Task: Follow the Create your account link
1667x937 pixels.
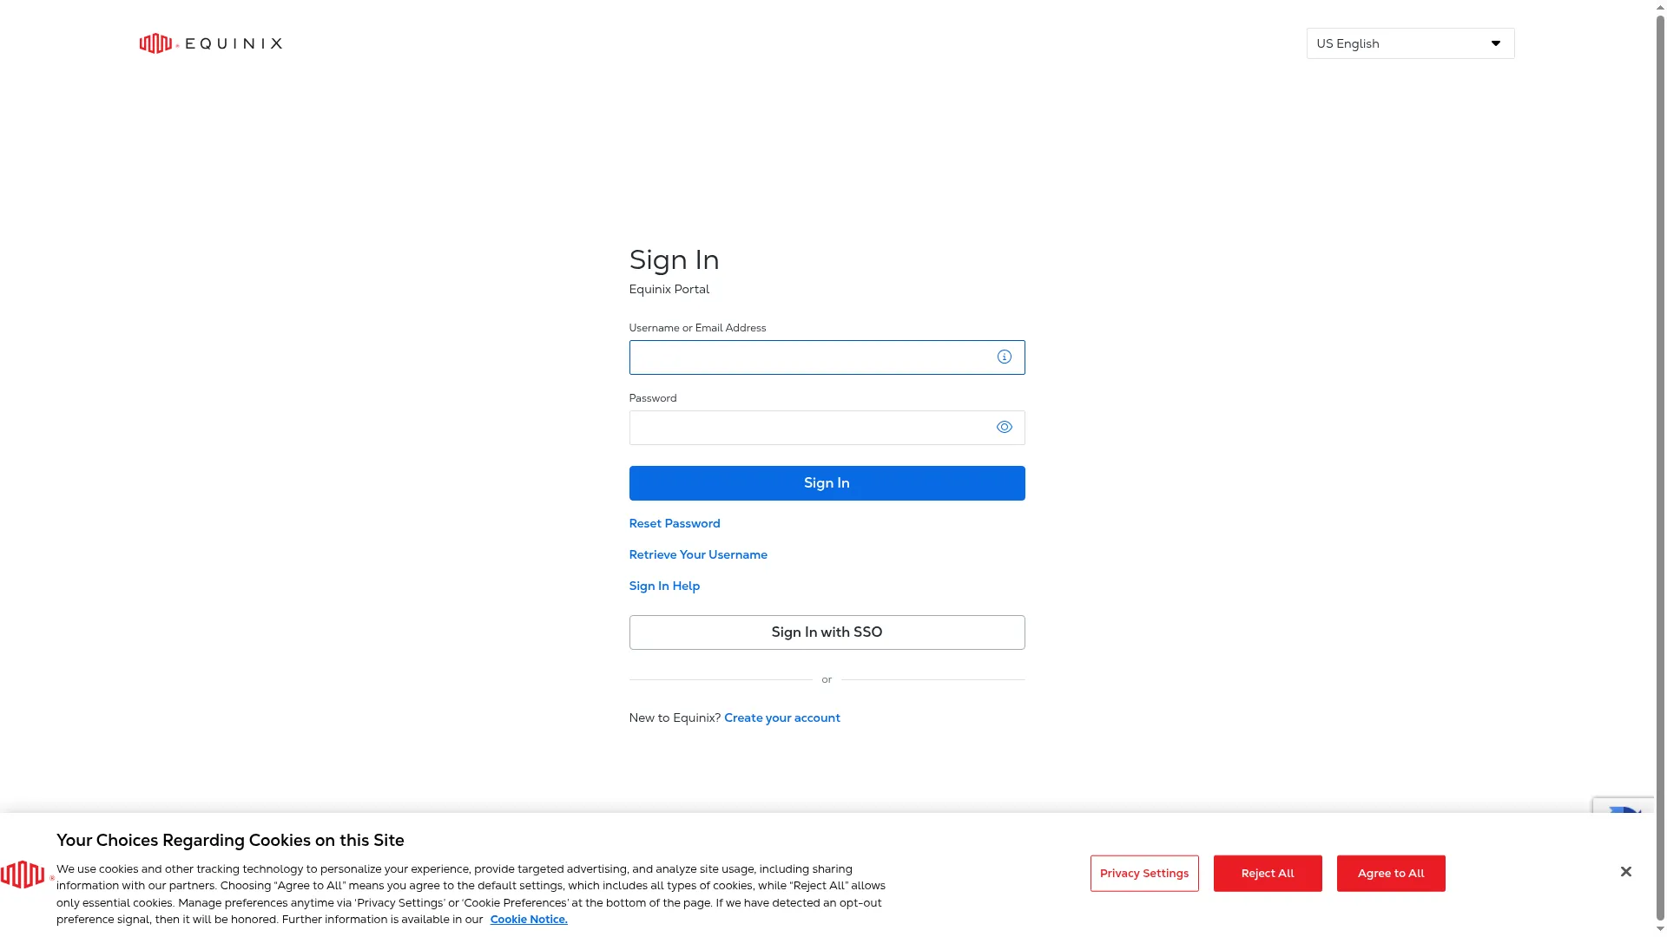Action: pyautogui.click(x=782, y=717)
